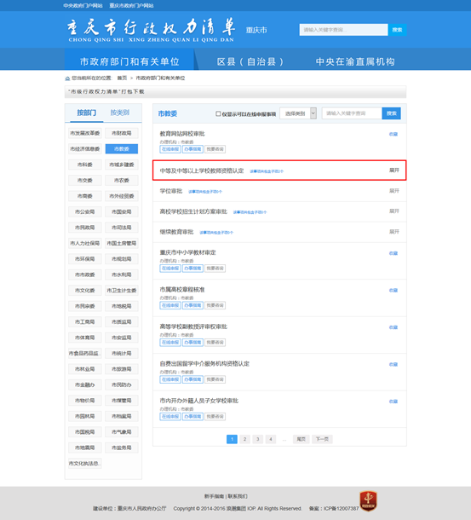Expand the 学位审批 item
Viewport: 471px width, 520px height.
(394, 191)
